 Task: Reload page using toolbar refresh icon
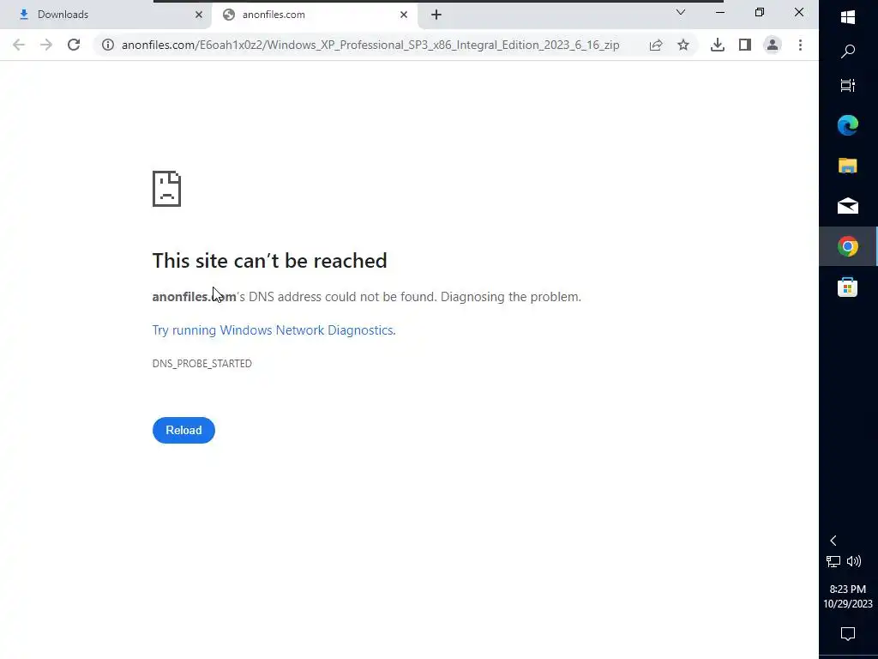point(74,45)
